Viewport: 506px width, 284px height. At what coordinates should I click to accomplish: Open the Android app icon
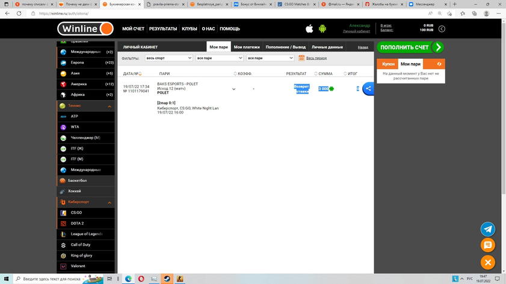pyautogui.click(x=322, y=29)
